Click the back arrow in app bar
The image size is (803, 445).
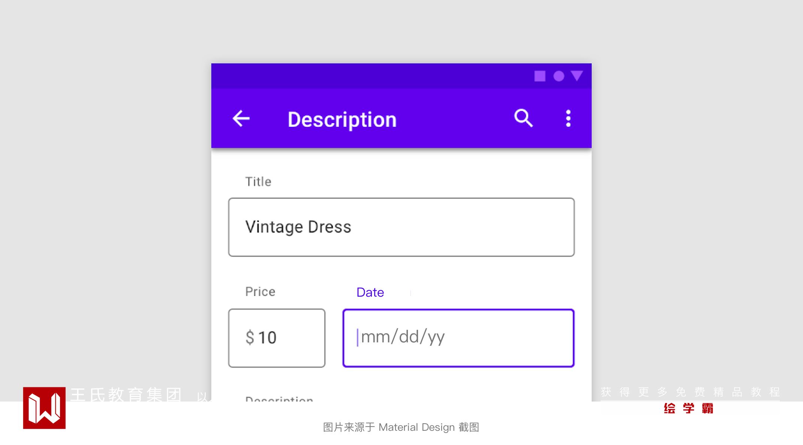[241, 119]
